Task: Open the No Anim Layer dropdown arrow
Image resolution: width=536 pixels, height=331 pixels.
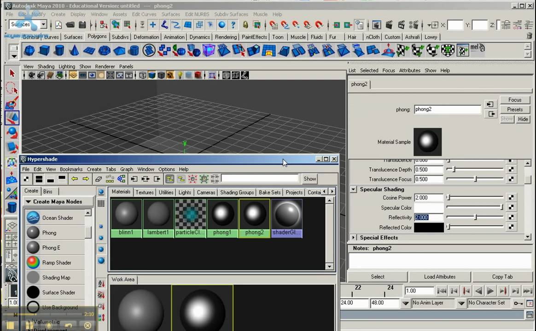Action: tap(405, 303)
